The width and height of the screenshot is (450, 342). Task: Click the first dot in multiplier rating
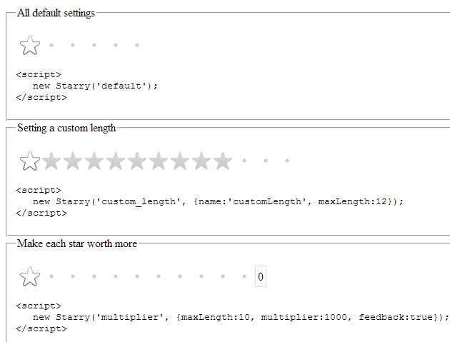pos(51,276)
